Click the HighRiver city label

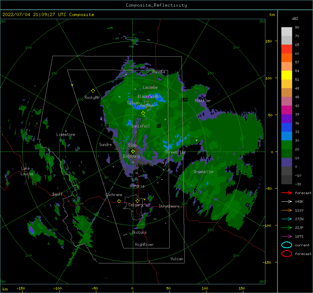pyautogui.click(x=144, y=245)
